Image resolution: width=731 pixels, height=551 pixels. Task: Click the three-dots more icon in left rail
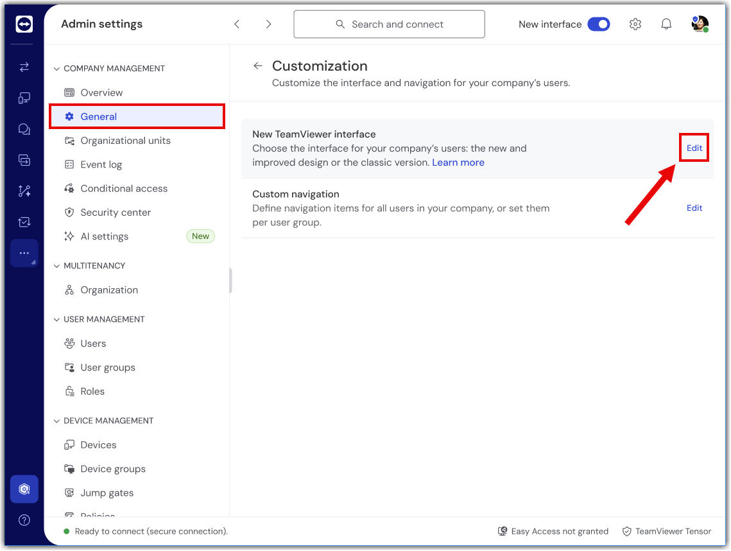click(24, 253)
